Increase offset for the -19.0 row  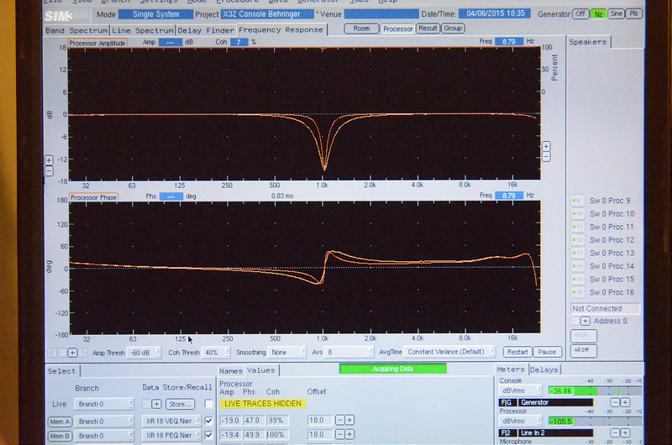click(349, 420)
